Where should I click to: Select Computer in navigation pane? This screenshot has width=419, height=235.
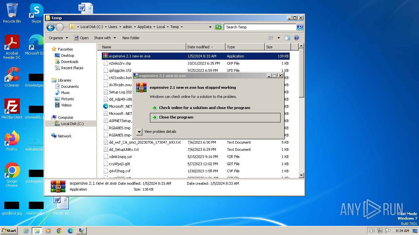[65, 117]
